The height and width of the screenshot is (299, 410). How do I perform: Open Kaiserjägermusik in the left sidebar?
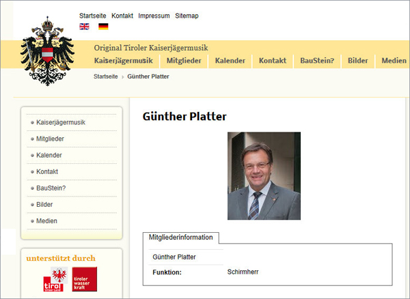point(61,122)
